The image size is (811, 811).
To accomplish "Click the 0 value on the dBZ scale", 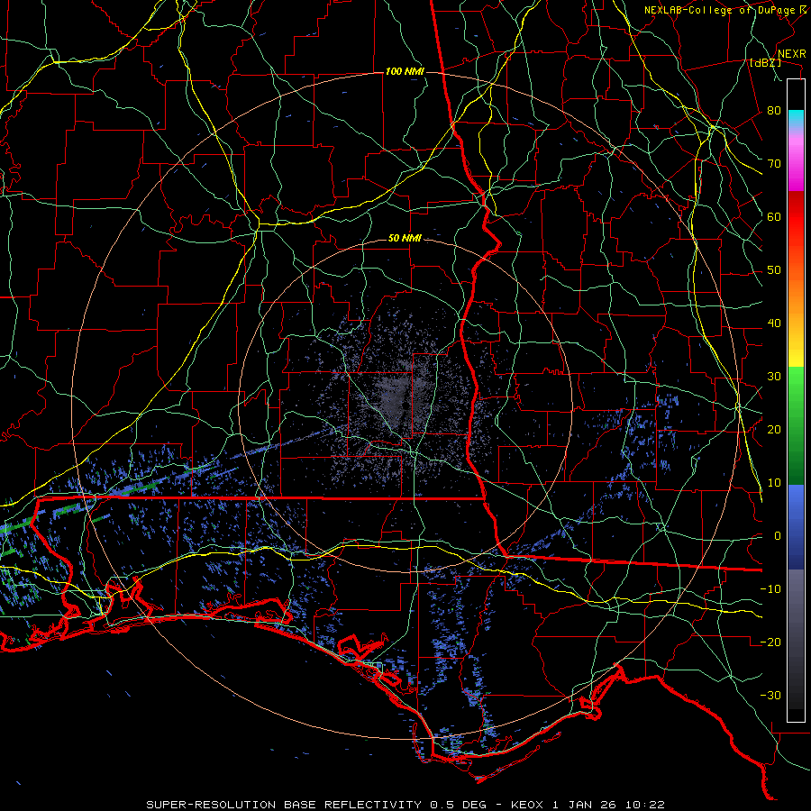I will pos(778,536).
